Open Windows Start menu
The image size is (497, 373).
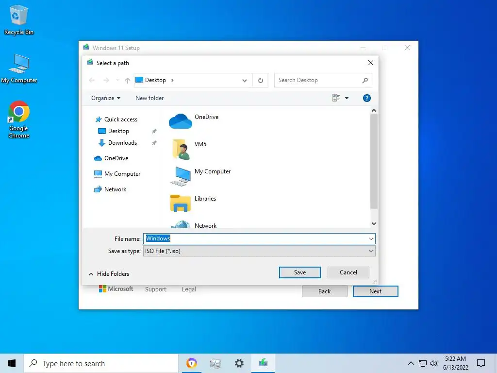click(x=12, y=363)
